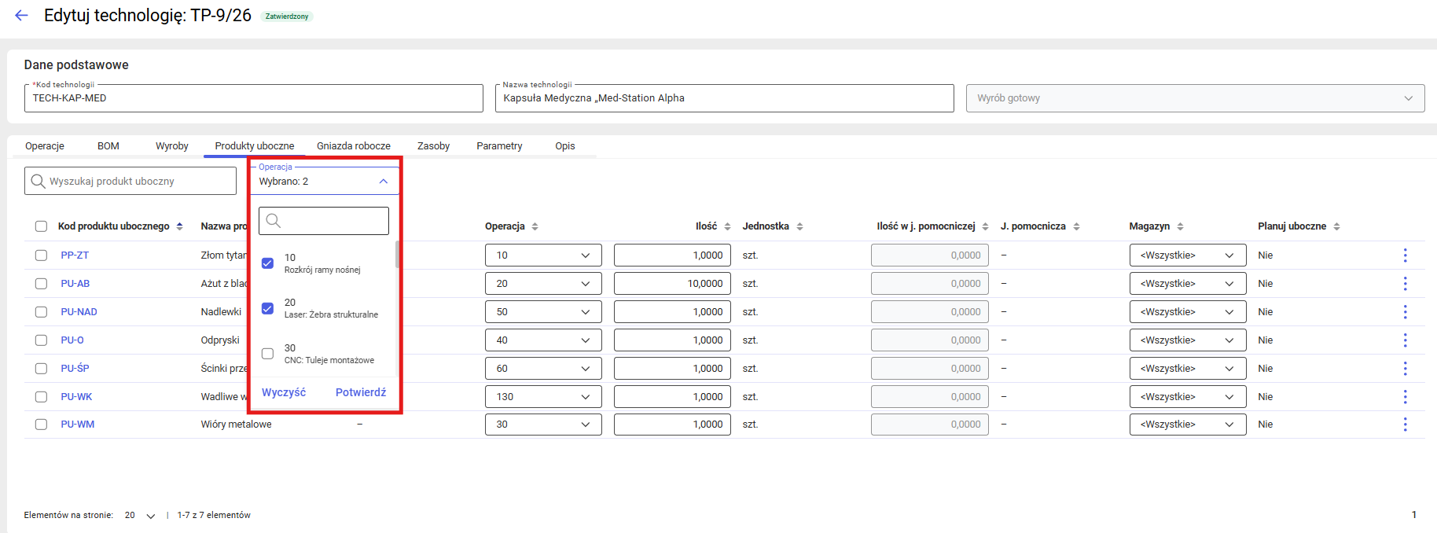Sort by Ilość column arrows
The image size is (1437, 533).
coord(727,226)
